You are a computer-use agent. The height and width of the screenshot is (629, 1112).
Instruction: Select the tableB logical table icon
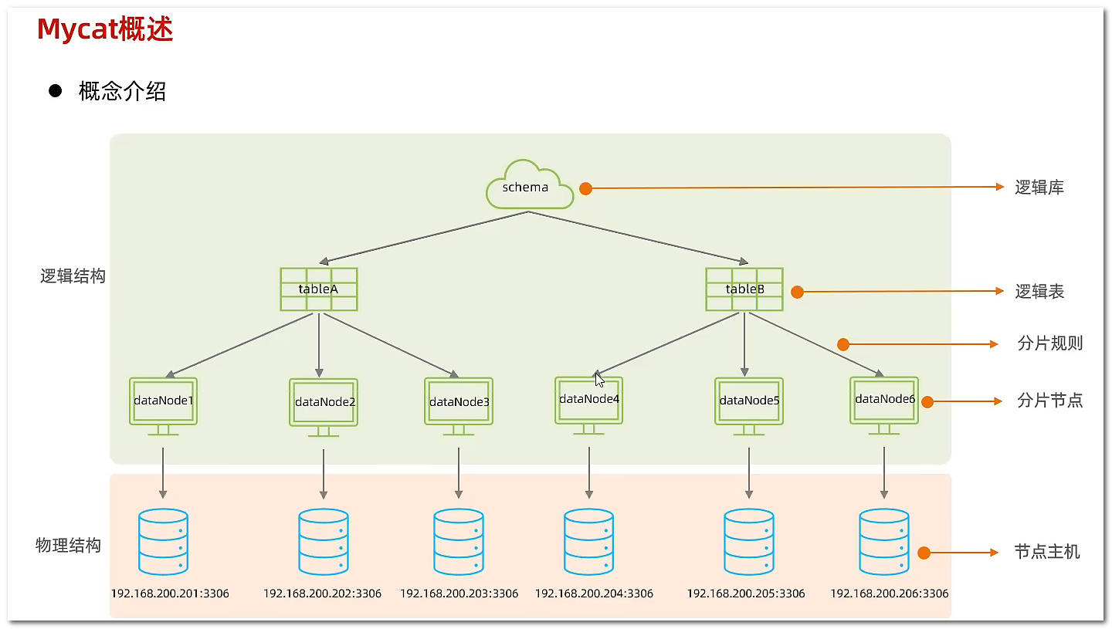pos(744,289)
